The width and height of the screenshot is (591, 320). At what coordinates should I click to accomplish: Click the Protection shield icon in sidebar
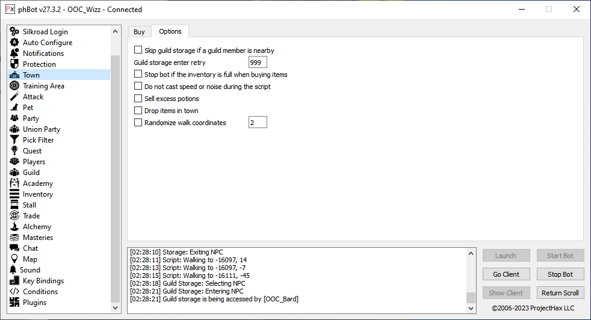[15, 64]
